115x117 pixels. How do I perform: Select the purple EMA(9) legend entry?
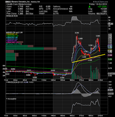click(11, 41)
